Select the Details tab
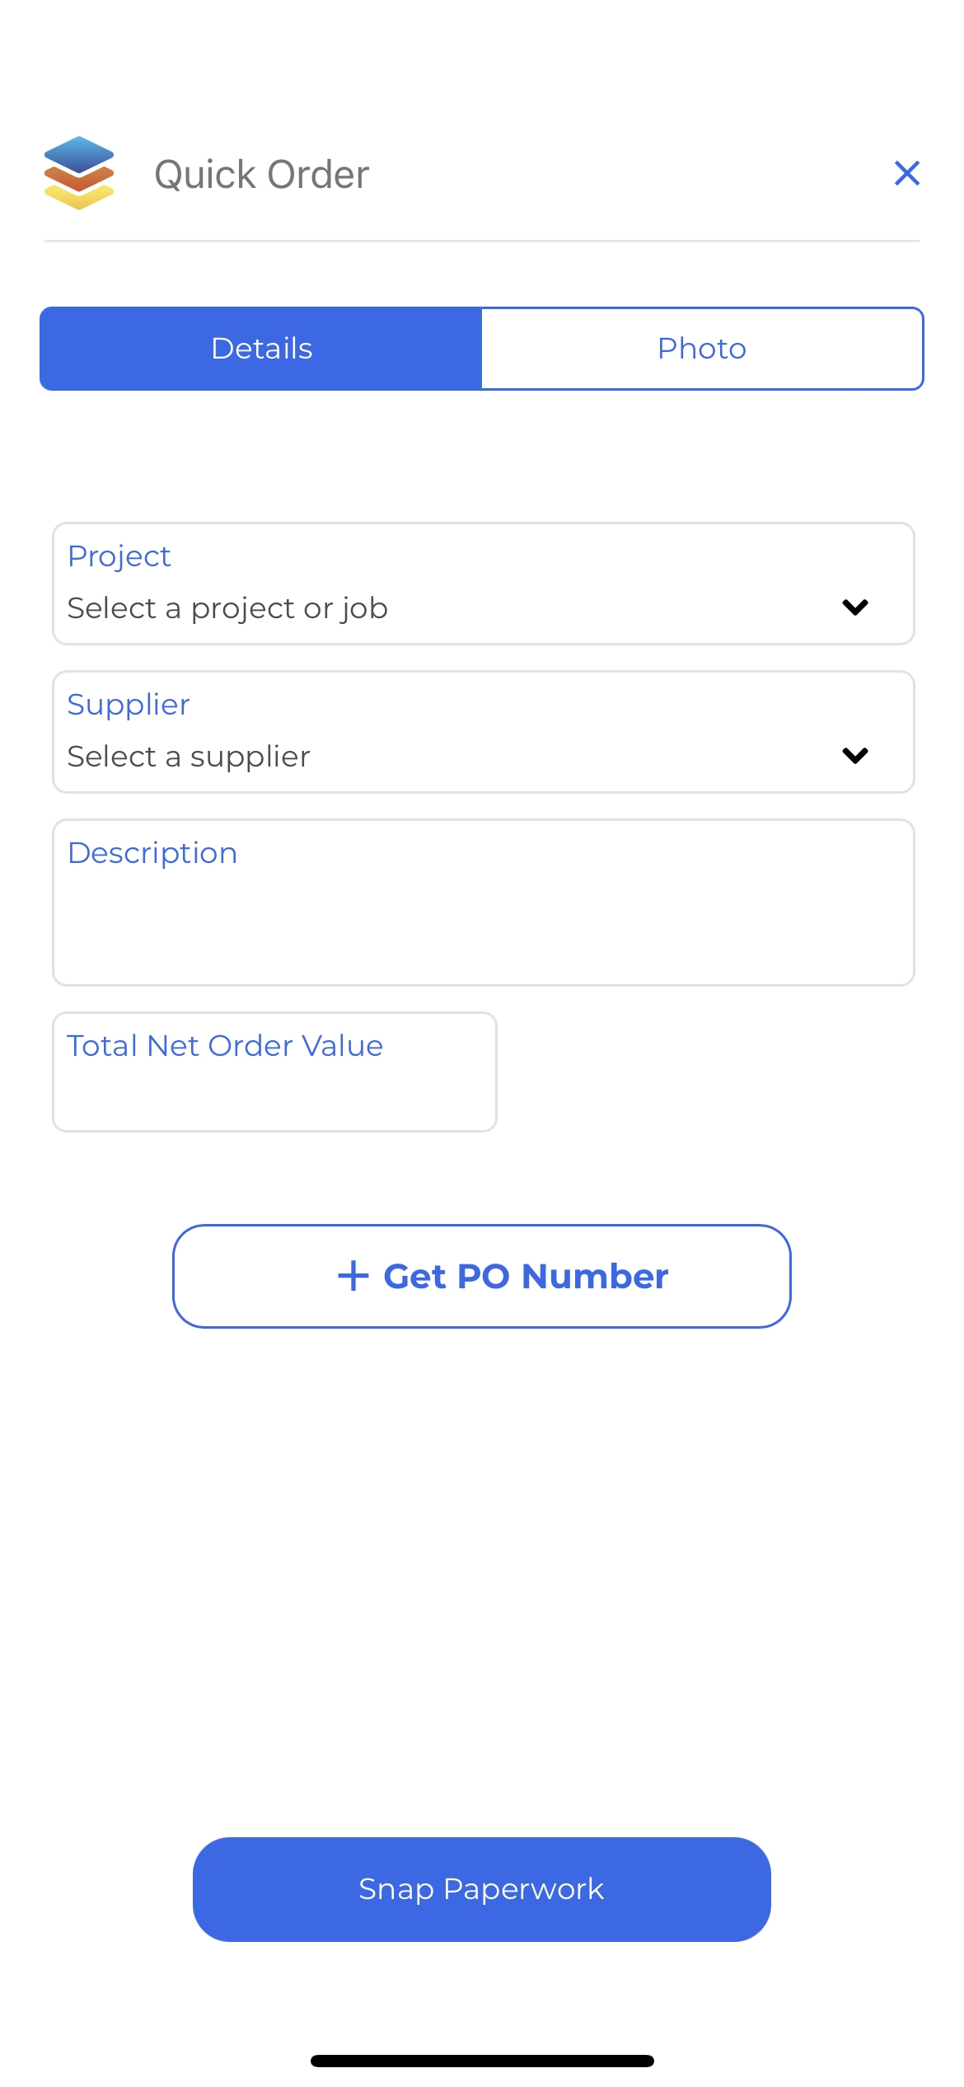The width and height of the screenshot is (964, 2087). click(x=261, y=349)
